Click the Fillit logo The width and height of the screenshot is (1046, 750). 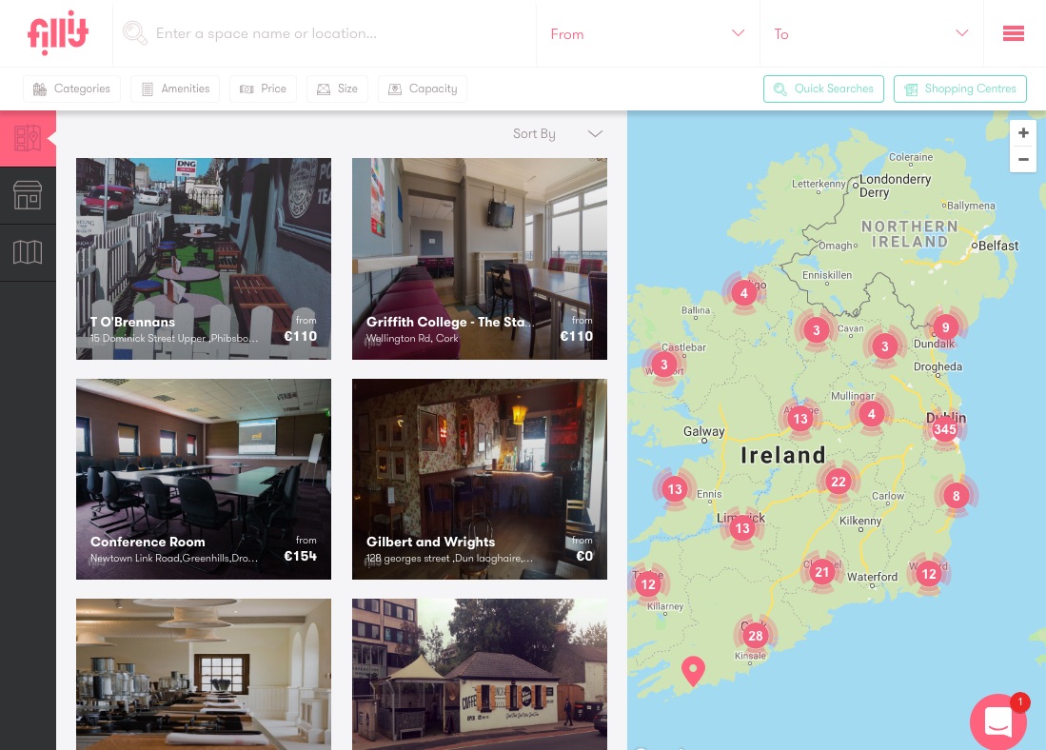click(x=57, y=32)
